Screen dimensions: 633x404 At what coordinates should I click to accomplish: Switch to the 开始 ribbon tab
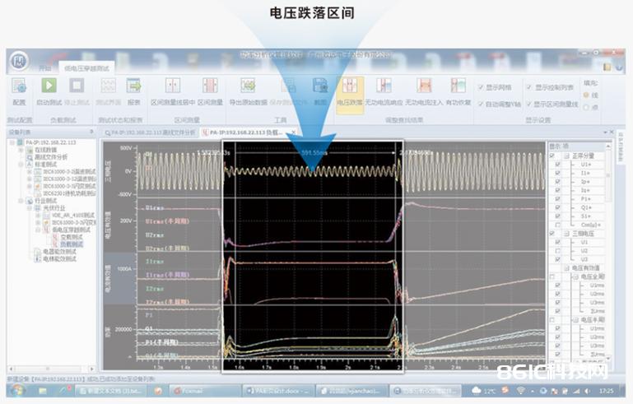pyautogui.click(x=45, y=68)
